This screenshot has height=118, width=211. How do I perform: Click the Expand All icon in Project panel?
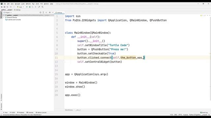pos(43,12)
